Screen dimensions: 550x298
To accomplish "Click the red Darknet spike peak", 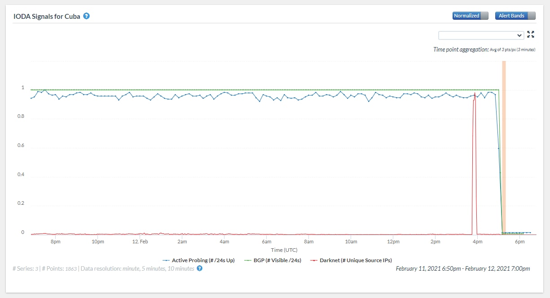I will [475, 93].
